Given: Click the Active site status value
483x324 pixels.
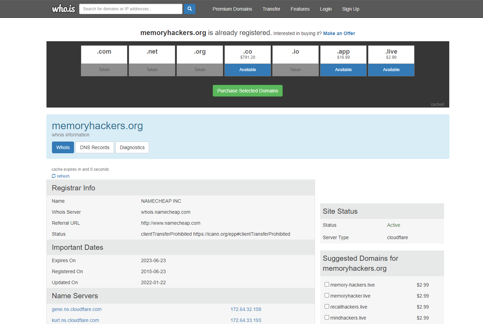Looking at the screenshot, I should (393, 225).
